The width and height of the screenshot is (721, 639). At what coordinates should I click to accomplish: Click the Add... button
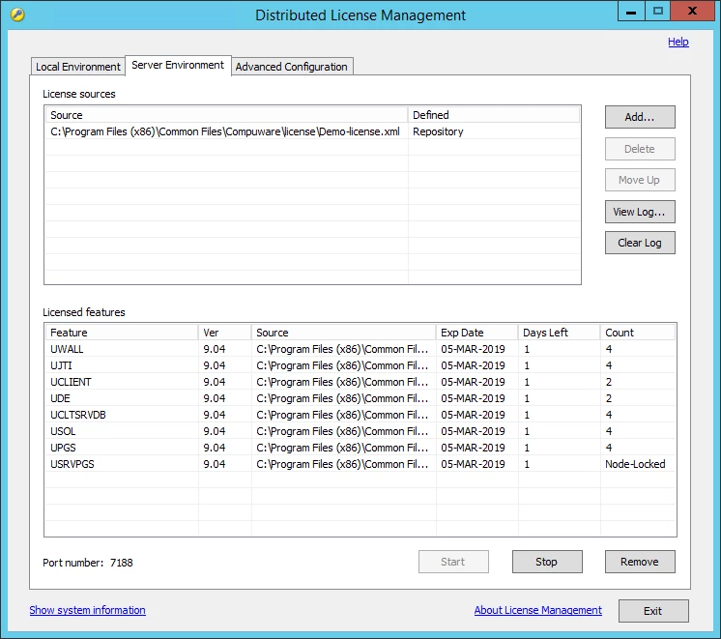point(640,117)
